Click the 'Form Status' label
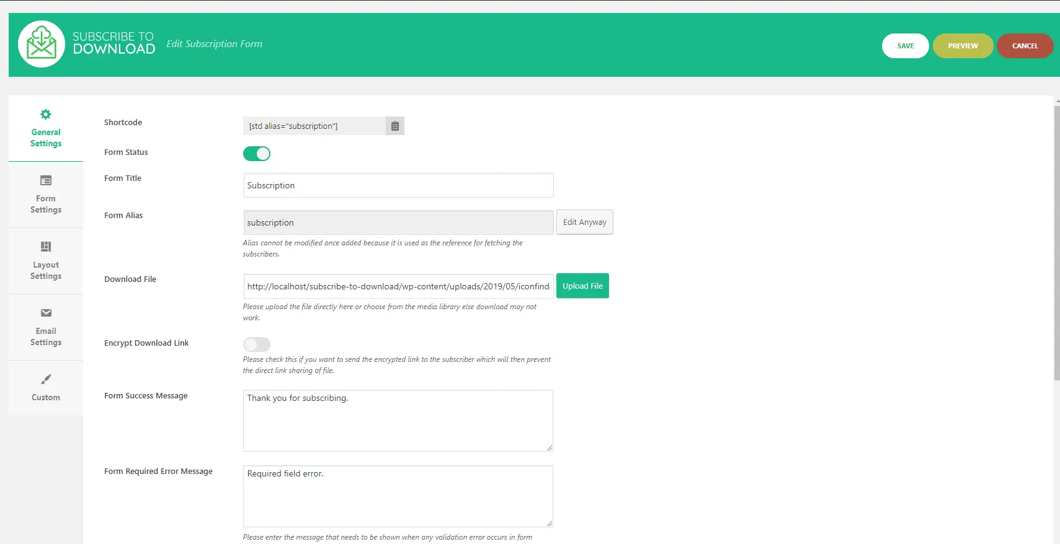The width and height of the screenshot is (1060, 544). point(126,152)
